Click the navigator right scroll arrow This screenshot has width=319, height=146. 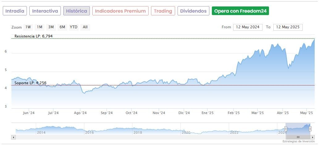(313, 137)
